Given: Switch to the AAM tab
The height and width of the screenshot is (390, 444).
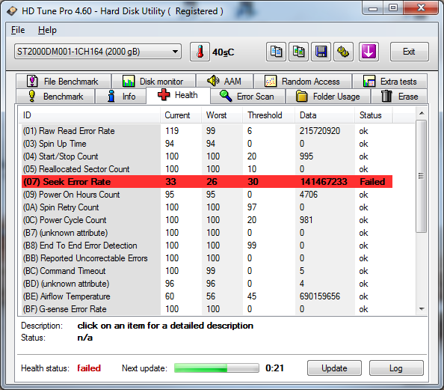Looking at the screenshot, I should (224, 82).
